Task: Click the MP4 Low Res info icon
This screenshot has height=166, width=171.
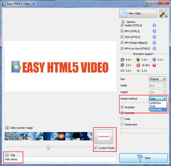Action: pyautogui.click(x=154, y=49)
